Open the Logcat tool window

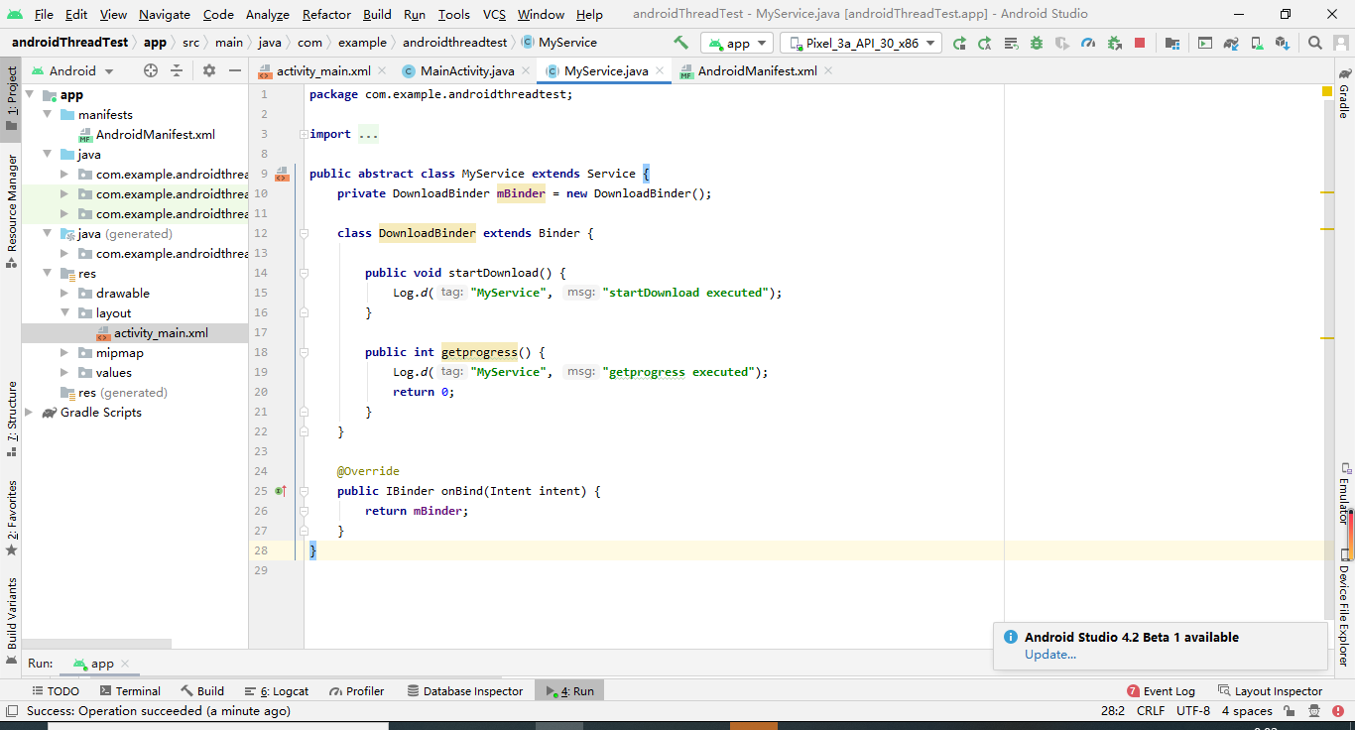coord(276,691)
